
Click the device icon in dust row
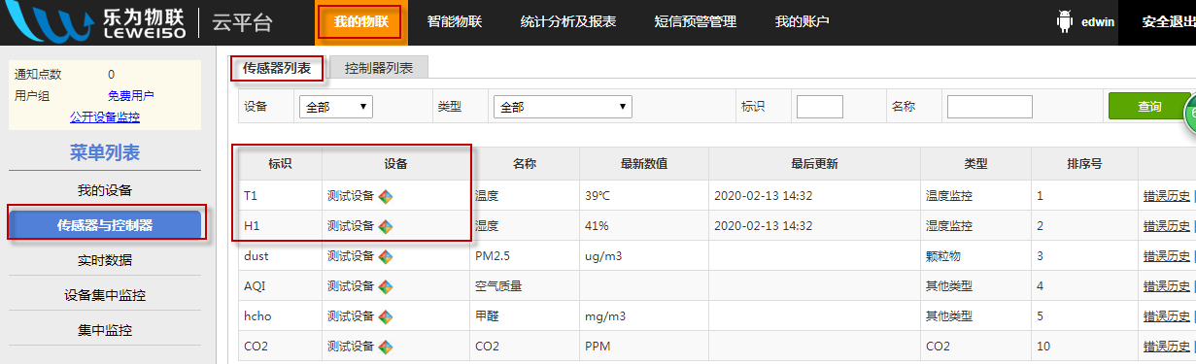pos(386,256)
